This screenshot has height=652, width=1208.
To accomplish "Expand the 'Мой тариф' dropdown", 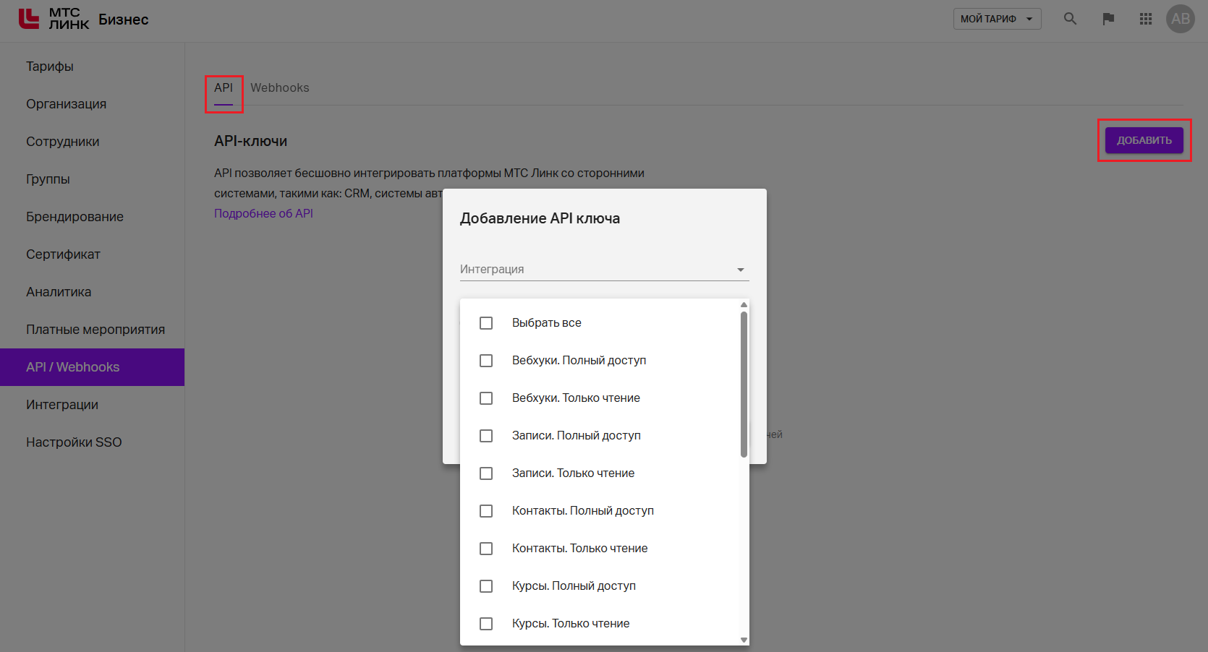I will [997, 19].
